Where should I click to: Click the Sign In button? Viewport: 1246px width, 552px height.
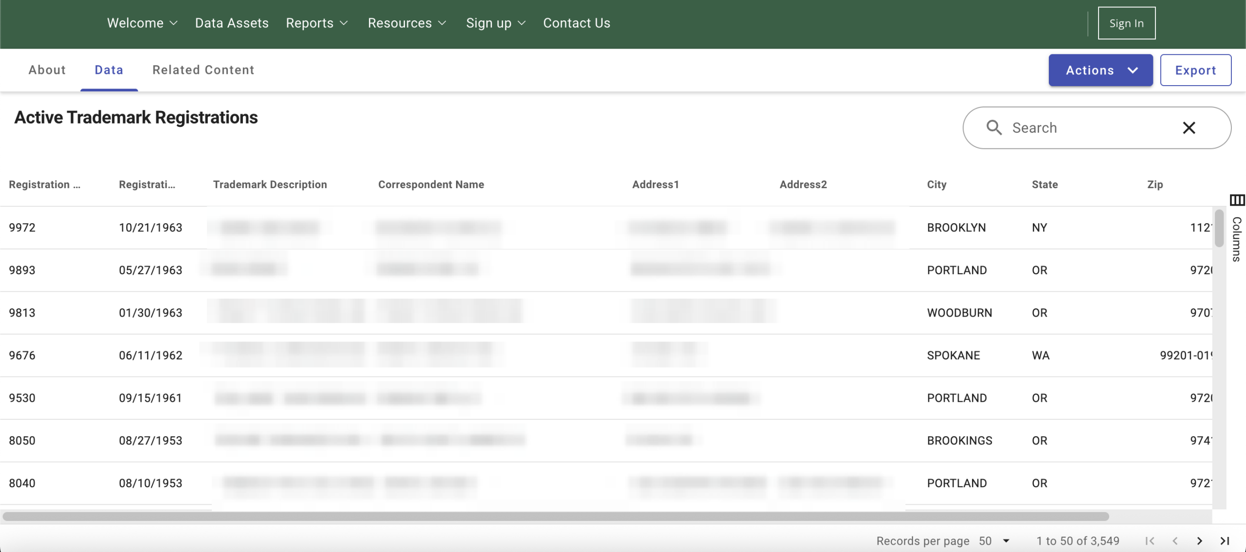[x=1126, y=23]
